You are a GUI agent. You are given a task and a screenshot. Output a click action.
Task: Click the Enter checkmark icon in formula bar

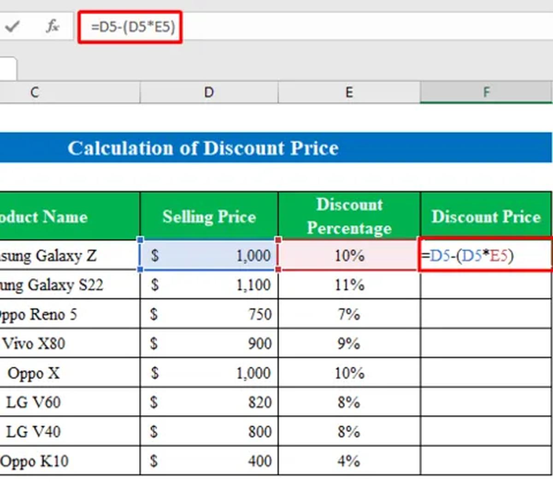pos(12,27)
